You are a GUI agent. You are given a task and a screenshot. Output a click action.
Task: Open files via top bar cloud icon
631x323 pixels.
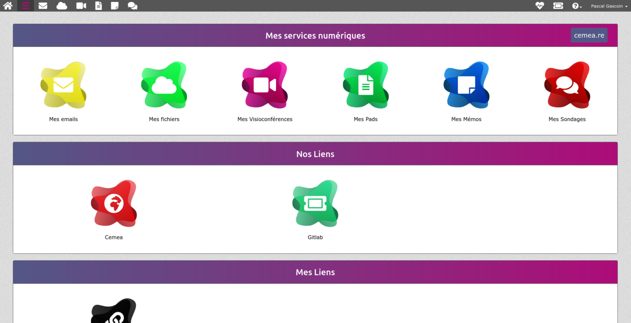pyautogui.click(x=62, y=6)
